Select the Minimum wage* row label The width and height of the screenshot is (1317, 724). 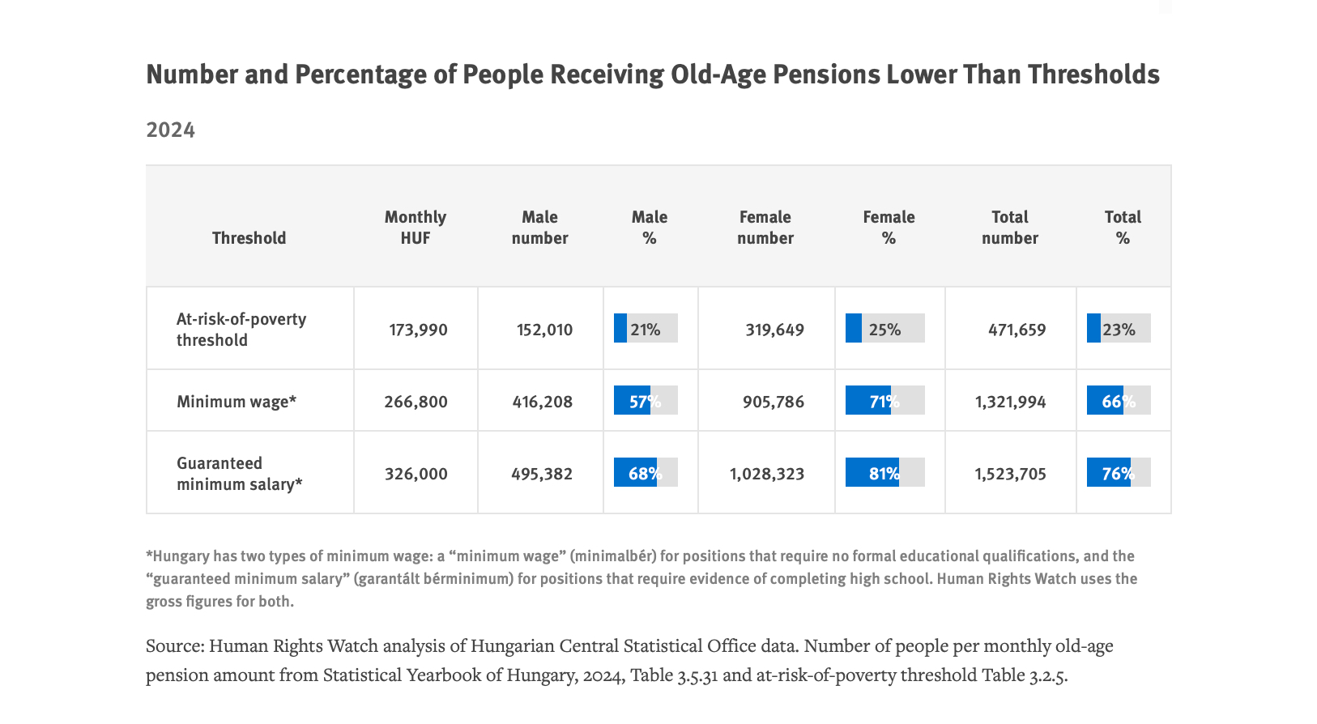(x=237, y=402)
